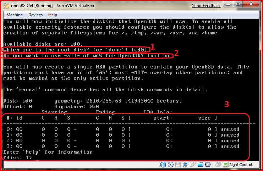Click 'Which one is the root disk?' line
This screenshot has width=263, height=171.
pyautogui.click(x=75, y=50)
